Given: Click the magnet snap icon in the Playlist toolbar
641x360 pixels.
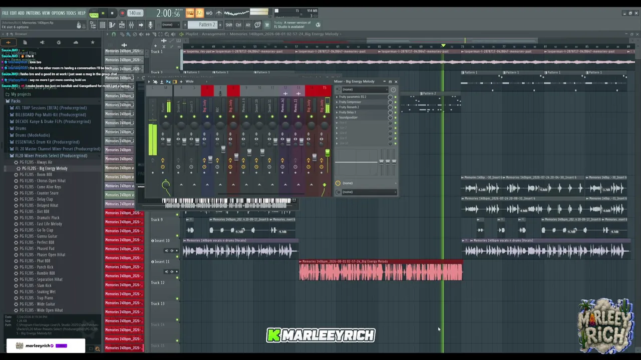Looking at the screenshot, I should [x=114, y=34].
